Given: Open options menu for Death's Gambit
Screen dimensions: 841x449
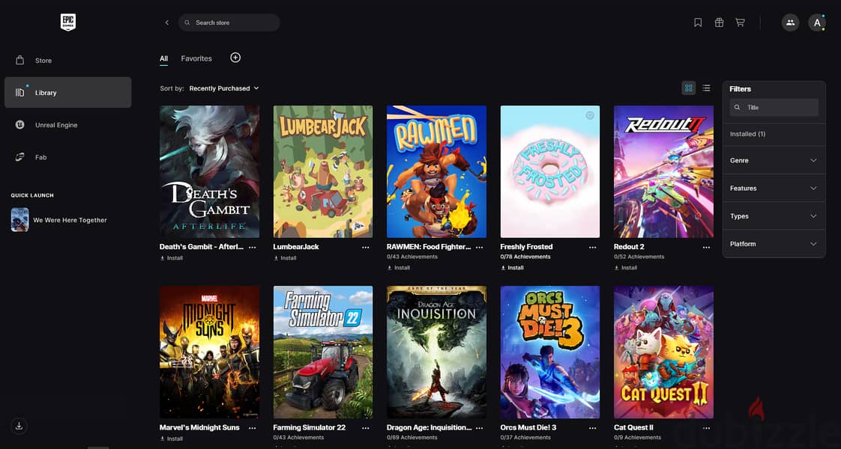Looking at the screenshot, I should click(253, 247).
